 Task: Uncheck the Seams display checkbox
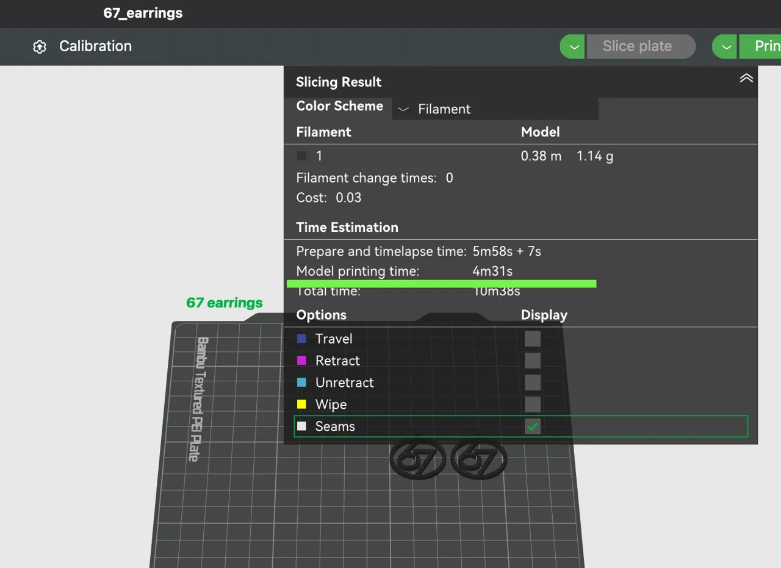pos(533,426)
